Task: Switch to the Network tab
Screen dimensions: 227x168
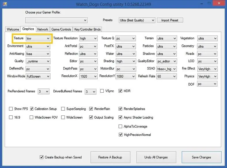Action: (x=43, y=29)
